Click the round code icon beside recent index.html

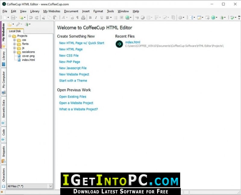click(119, 44)
